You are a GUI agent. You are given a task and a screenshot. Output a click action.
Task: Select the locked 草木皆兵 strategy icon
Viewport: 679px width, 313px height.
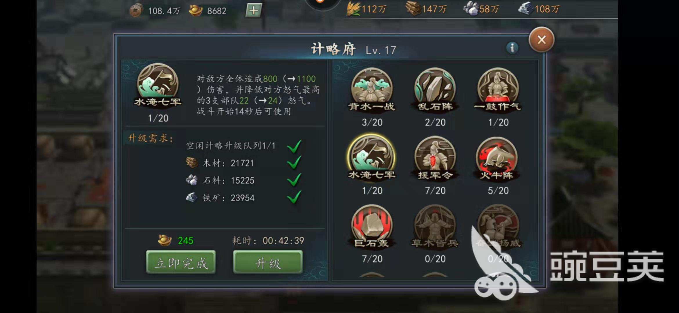click(x=435, y=225)
